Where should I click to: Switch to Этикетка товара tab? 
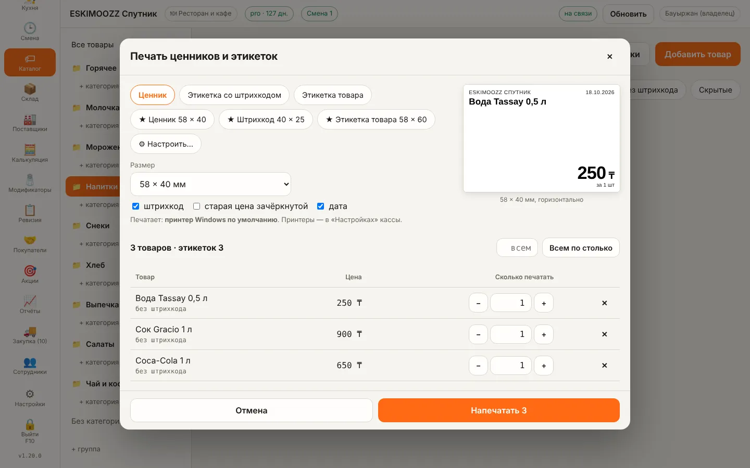coord(333,95)
